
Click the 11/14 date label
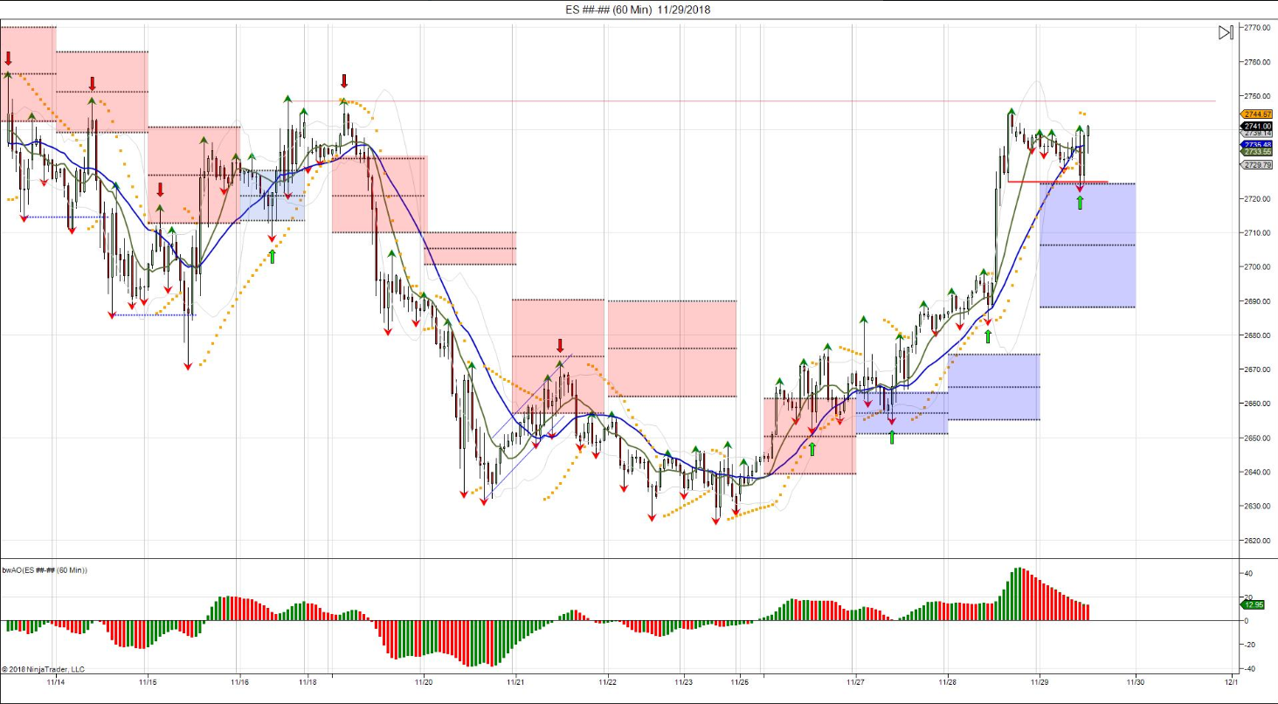click(55, 681)
